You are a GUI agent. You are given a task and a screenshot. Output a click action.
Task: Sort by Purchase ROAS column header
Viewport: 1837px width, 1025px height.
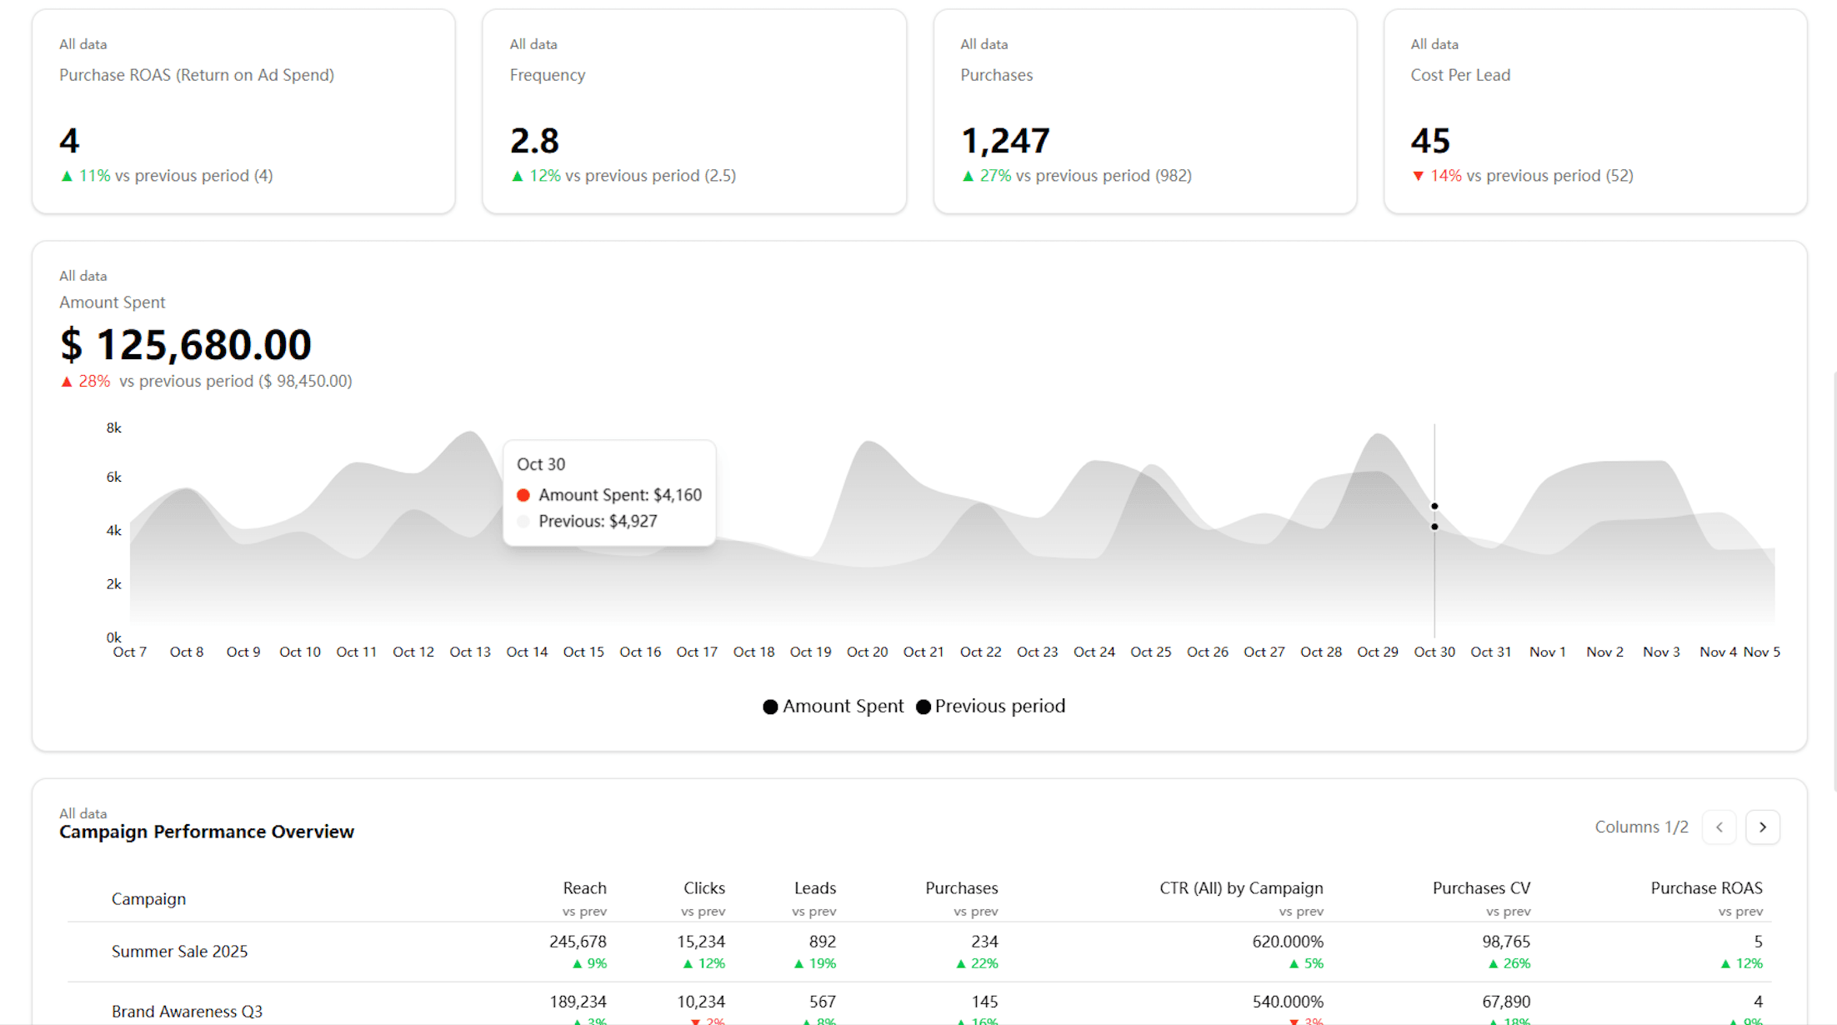[1705, 888]
